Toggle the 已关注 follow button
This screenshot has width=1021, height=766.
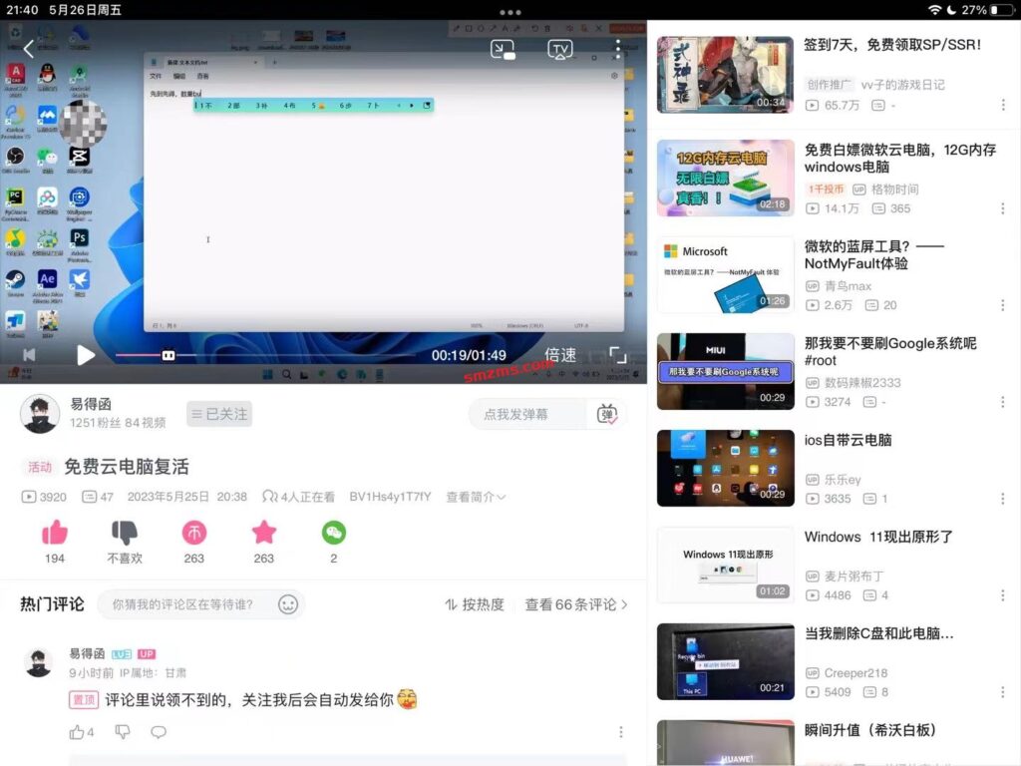click(218, 414)
